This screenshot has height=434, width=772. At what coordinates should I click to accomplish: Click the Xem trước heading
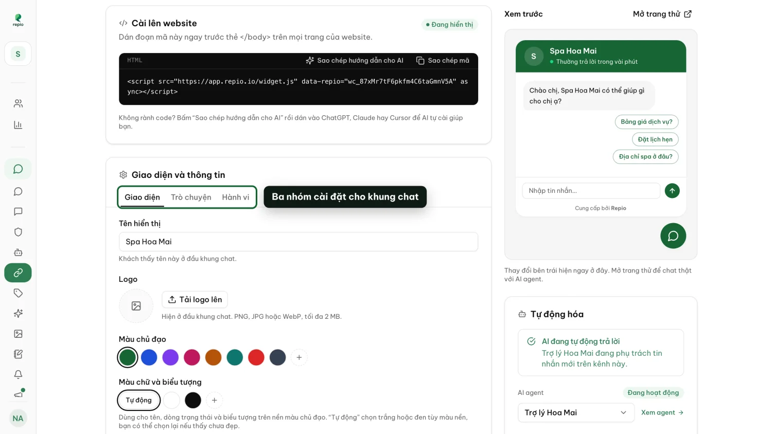pyautogui.click(x=523, y=14)
